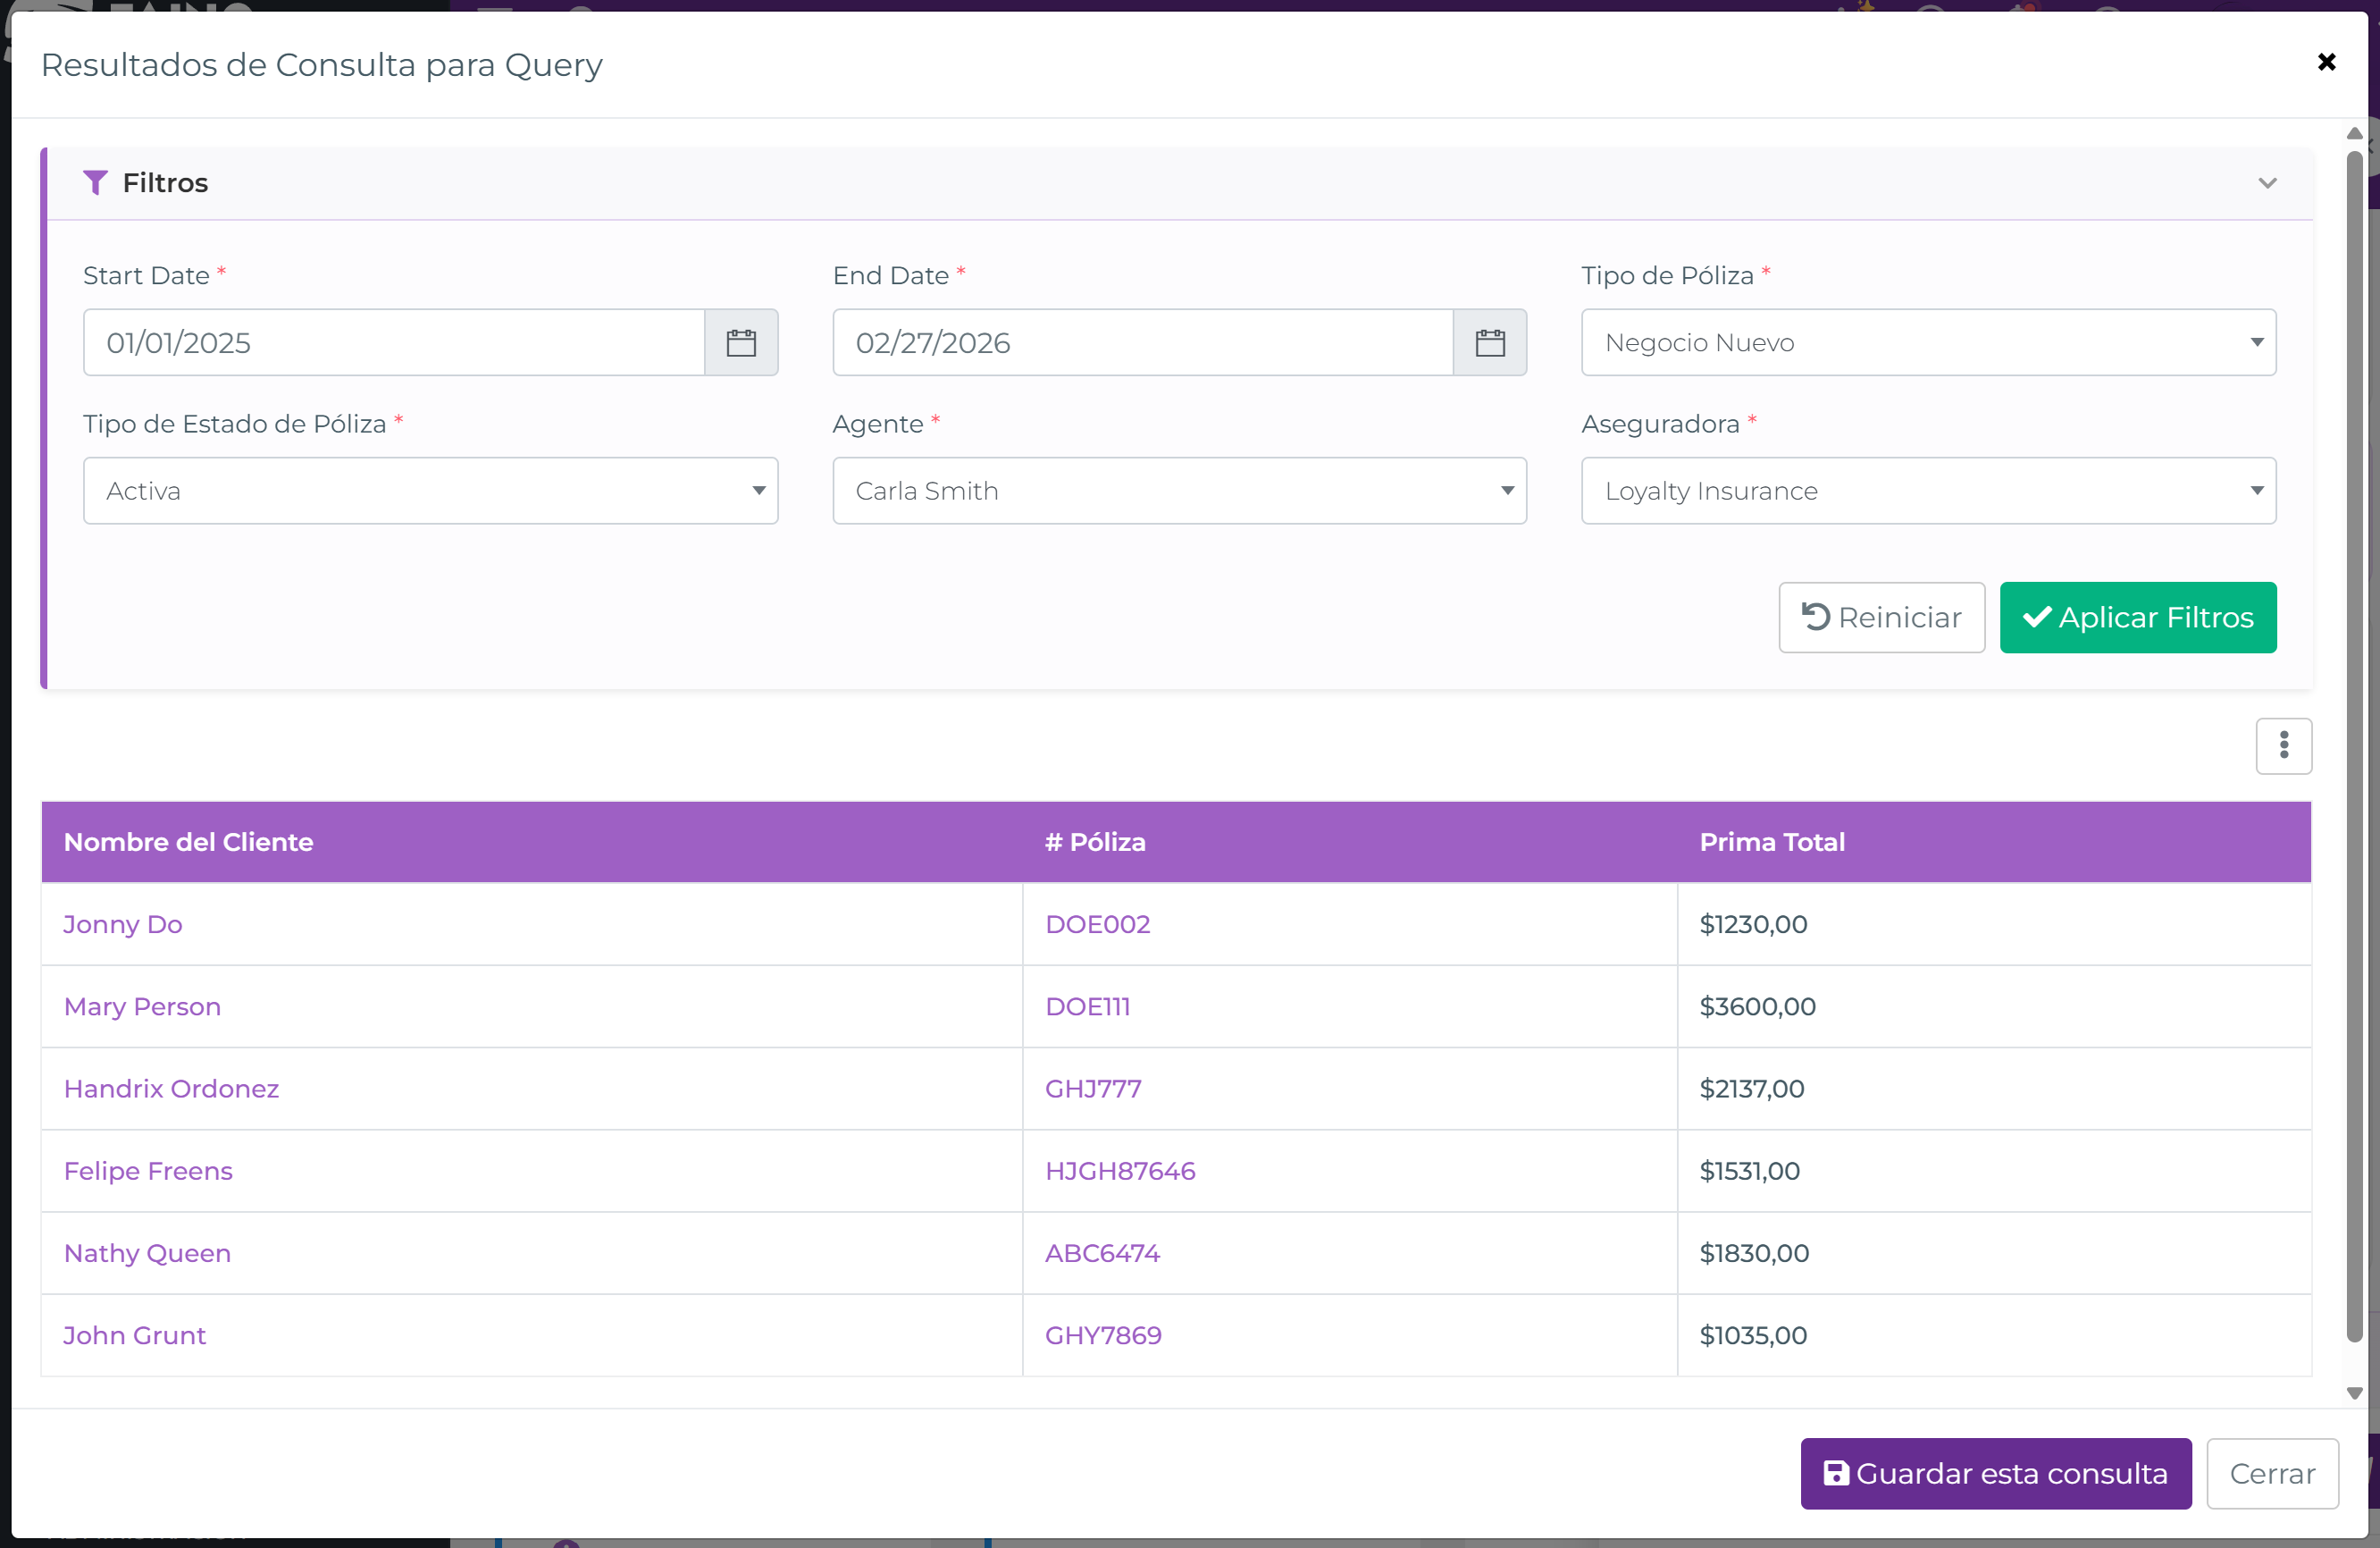The height and width of the screenshot is (1548, 2380).
Task: Open the Aseguradora dropdown
Action: [x=1927, y=491]
